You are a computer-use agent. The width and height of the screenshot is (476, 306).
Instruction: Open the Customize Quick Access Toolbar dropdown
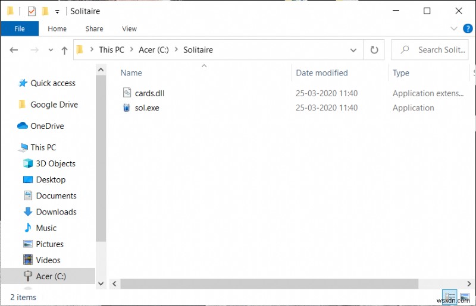[x=57, y=11]
